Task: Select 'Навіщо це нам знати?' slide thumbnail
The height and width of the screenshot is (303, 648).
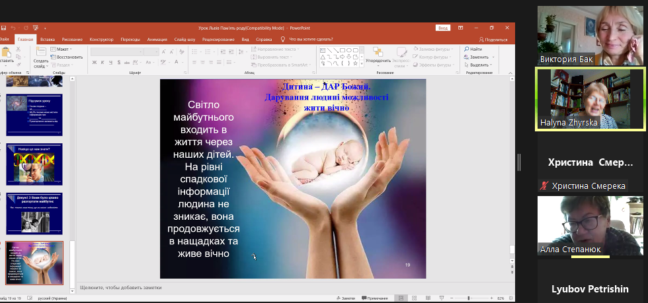Action: tap(34, 164)
